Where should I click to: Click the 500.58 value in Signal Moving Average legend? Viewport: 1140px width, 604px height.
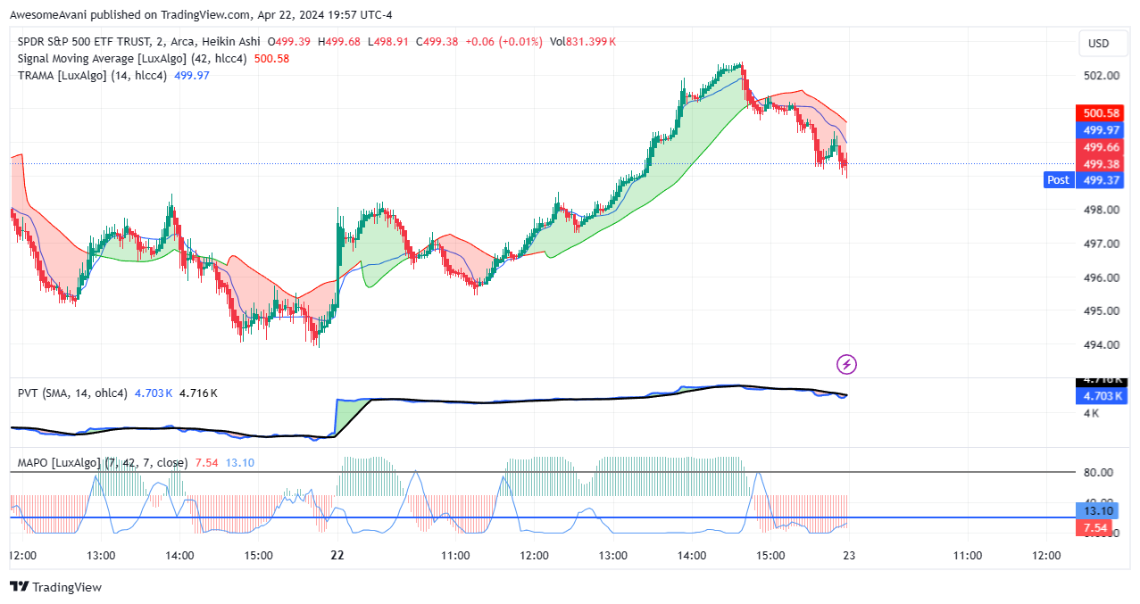coord(271,59)
